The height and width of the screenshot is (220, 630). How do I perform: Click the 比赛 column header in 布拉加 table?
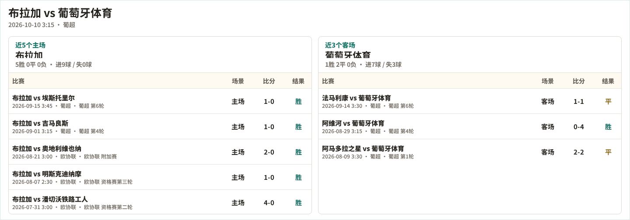[x=18, y=81]
